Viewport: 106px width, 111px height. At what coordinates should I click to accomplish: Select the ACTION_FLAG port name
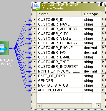(x=50, y=90)
